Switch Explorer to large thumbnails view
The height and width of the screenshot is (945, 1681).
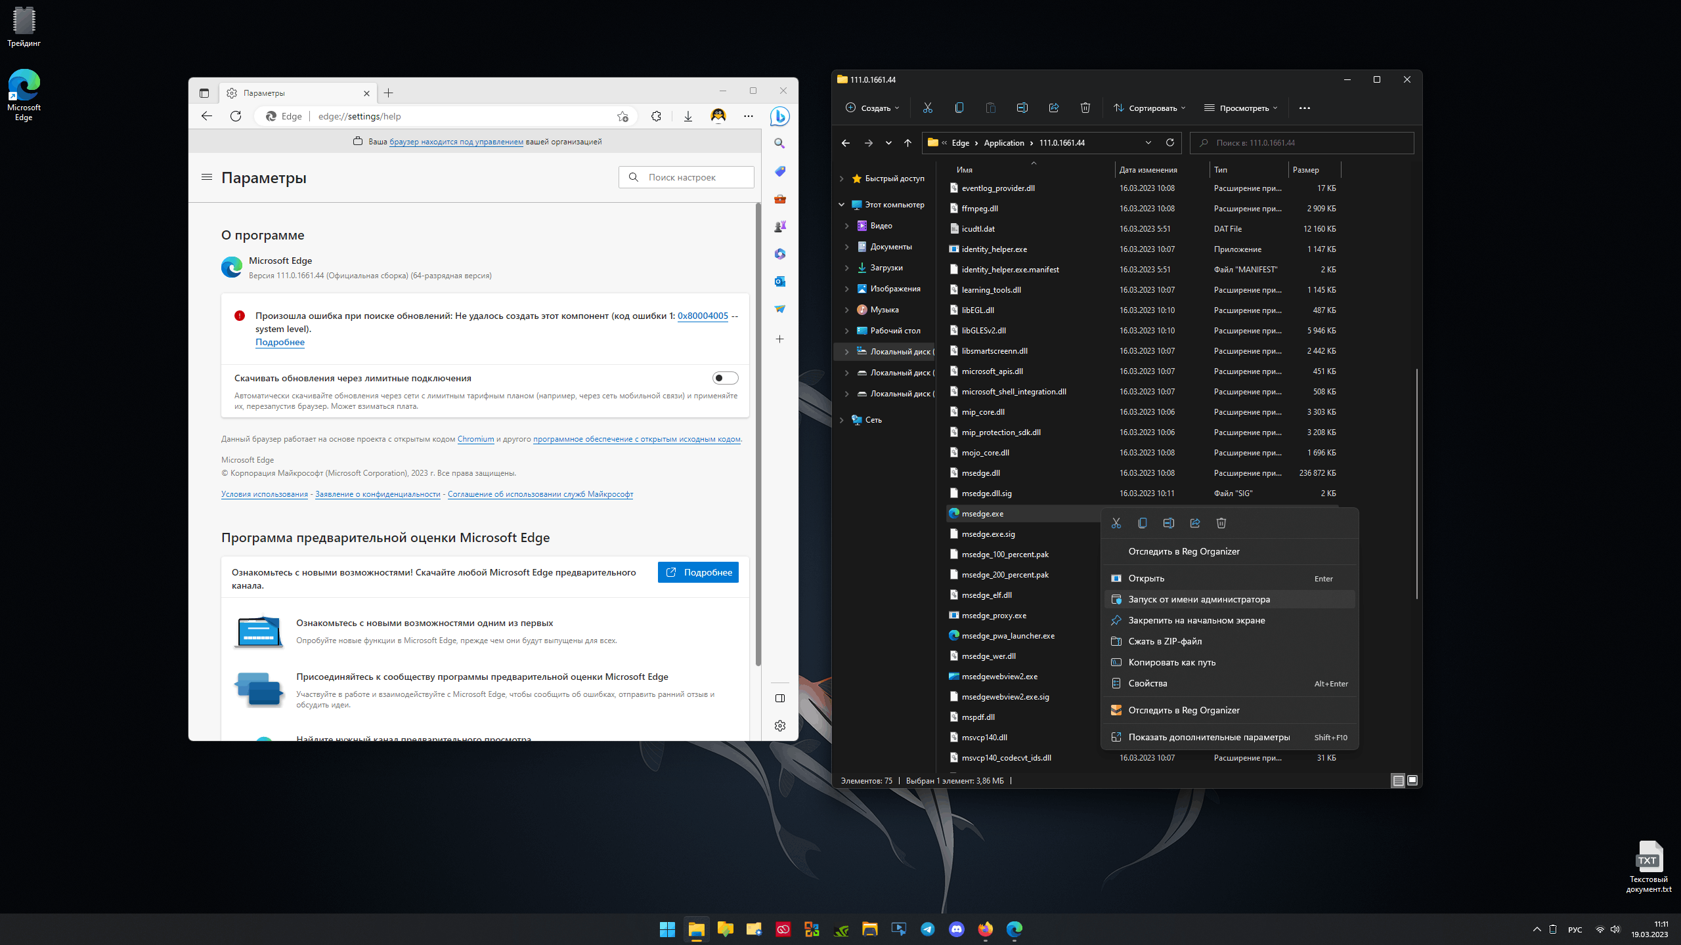pos(1412,780)
